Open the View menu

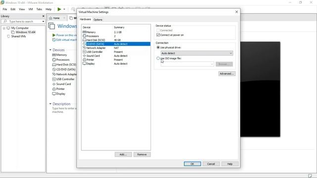pos(22,9)
